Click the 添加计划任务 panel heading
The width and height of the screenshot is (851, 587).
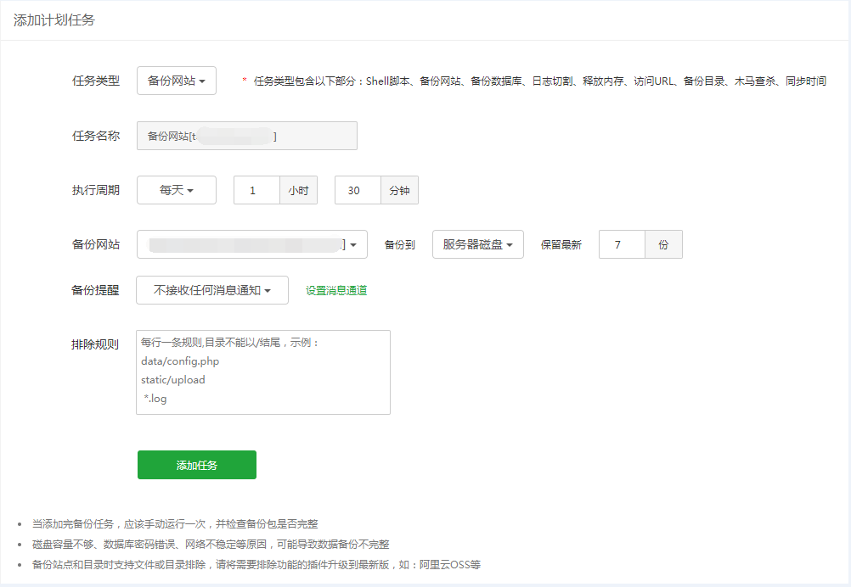(x=54, y=20)
